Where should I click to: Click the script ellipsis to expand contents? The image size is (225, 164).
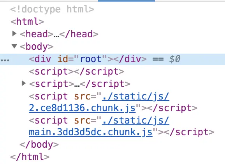[x=77, y=85]
